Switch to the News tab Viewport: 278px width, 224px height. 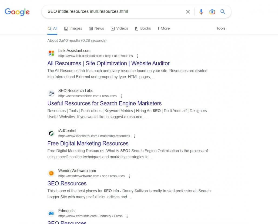96,28
